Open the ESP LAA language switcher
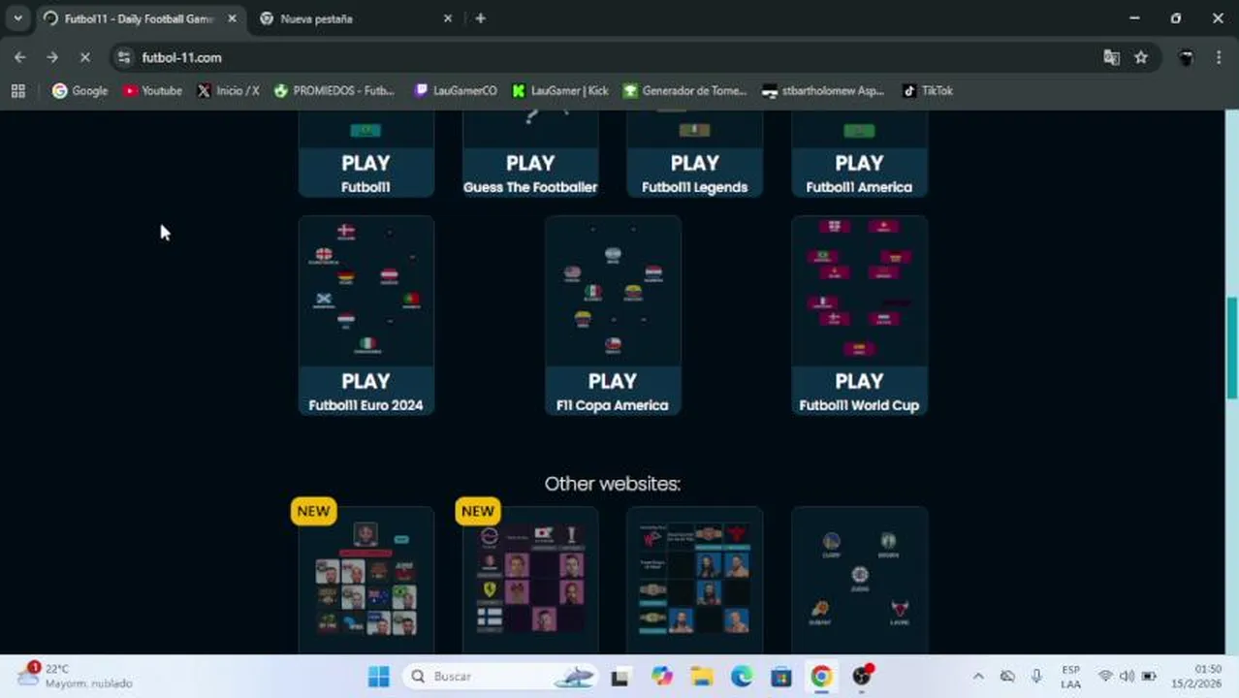The height and width of the screenshot is (698, 1239). 1070,676
